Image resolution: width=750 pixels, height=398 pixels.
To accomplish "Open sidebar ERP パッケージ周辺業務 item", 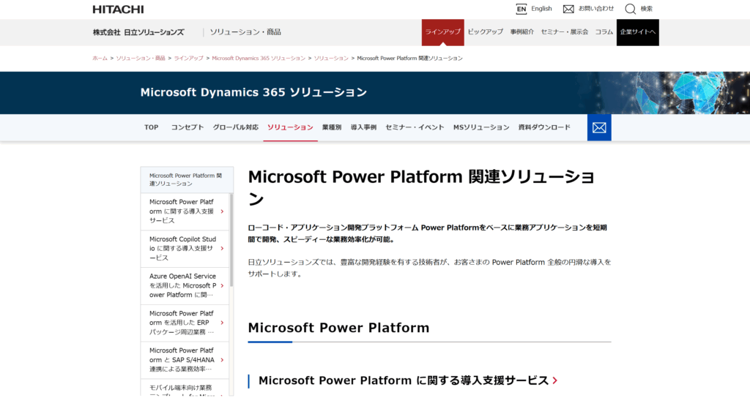I will [185, 323].
